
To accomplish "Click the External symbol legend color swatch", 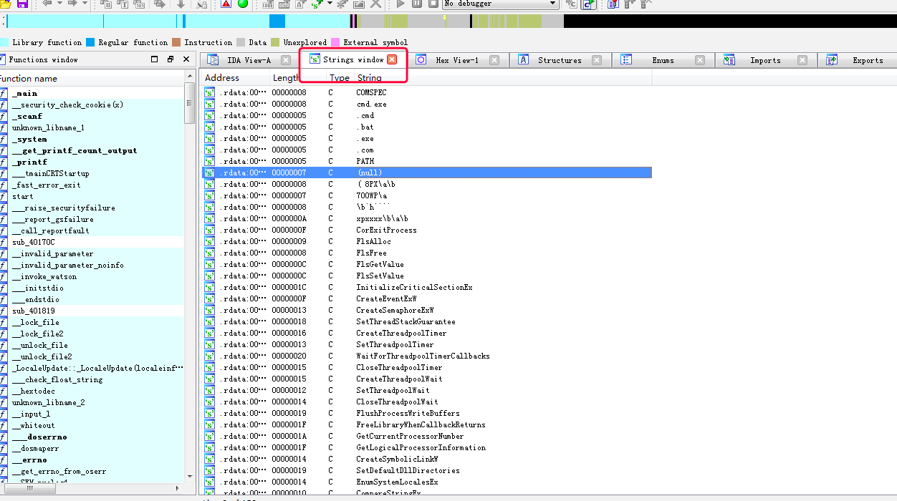I will pos(335,42).
